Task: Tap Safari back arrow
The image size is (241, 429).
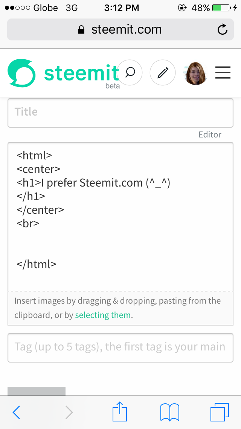Action: pos(17,412)
